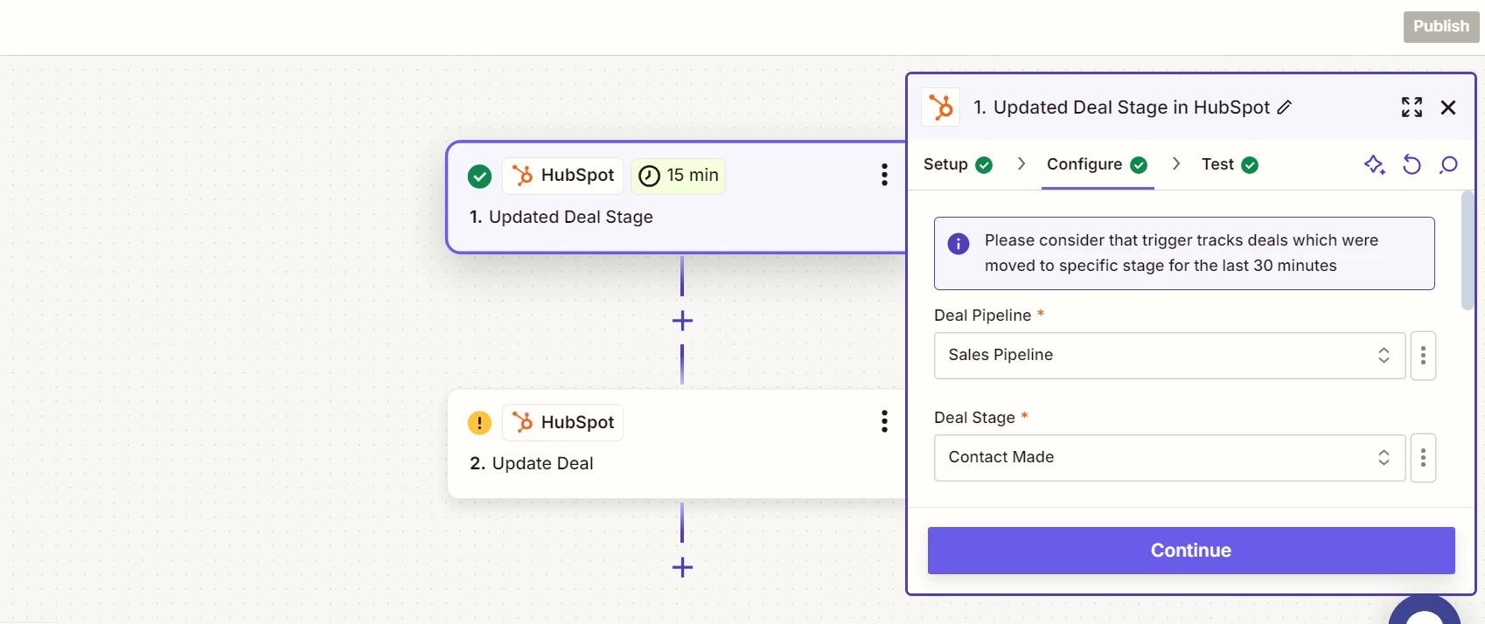Click HubSpot app badge on step 2
The height and width of the screenshot is (624, 1485).
coord(562,422)
